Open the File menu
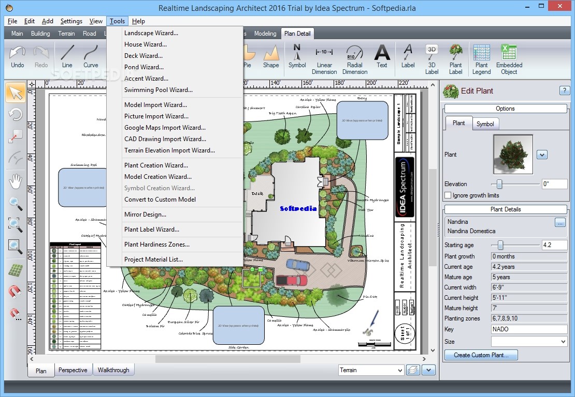The image size is (575, 397). (12, 21)
